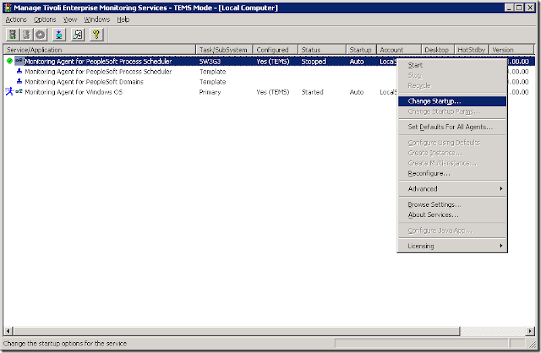The width and height of the screenshot is (541, 353).
Task: Click the green check status icon of SW3G3 row
Action: pos(9,61)
